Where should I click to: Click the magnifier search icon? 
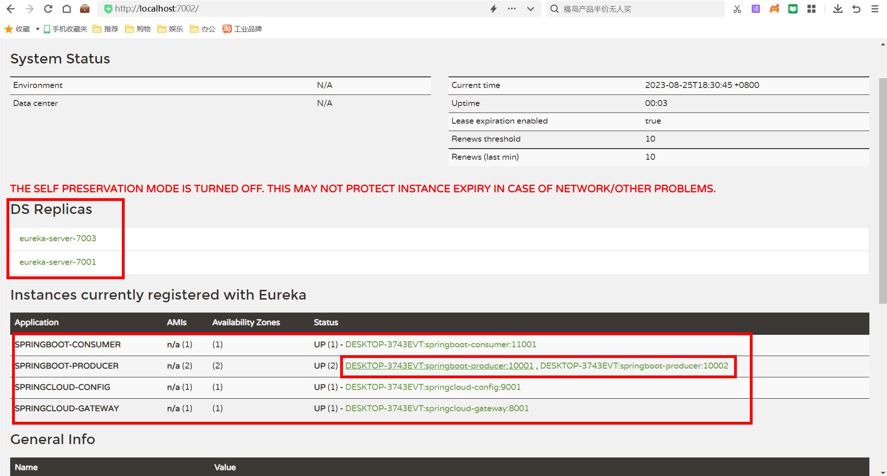(x=554, y=9)
